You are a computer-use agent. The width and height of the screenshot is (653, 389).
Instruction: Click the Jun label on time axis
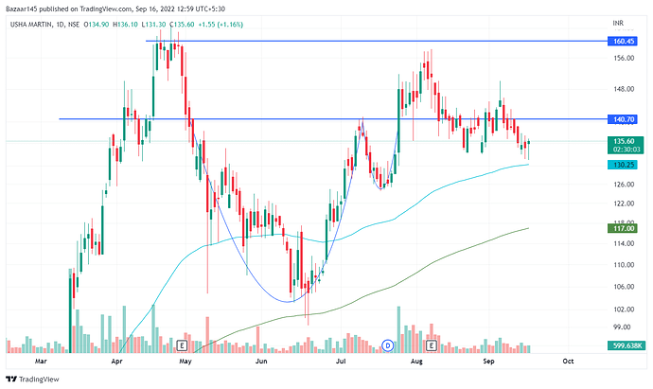[259, 361]
